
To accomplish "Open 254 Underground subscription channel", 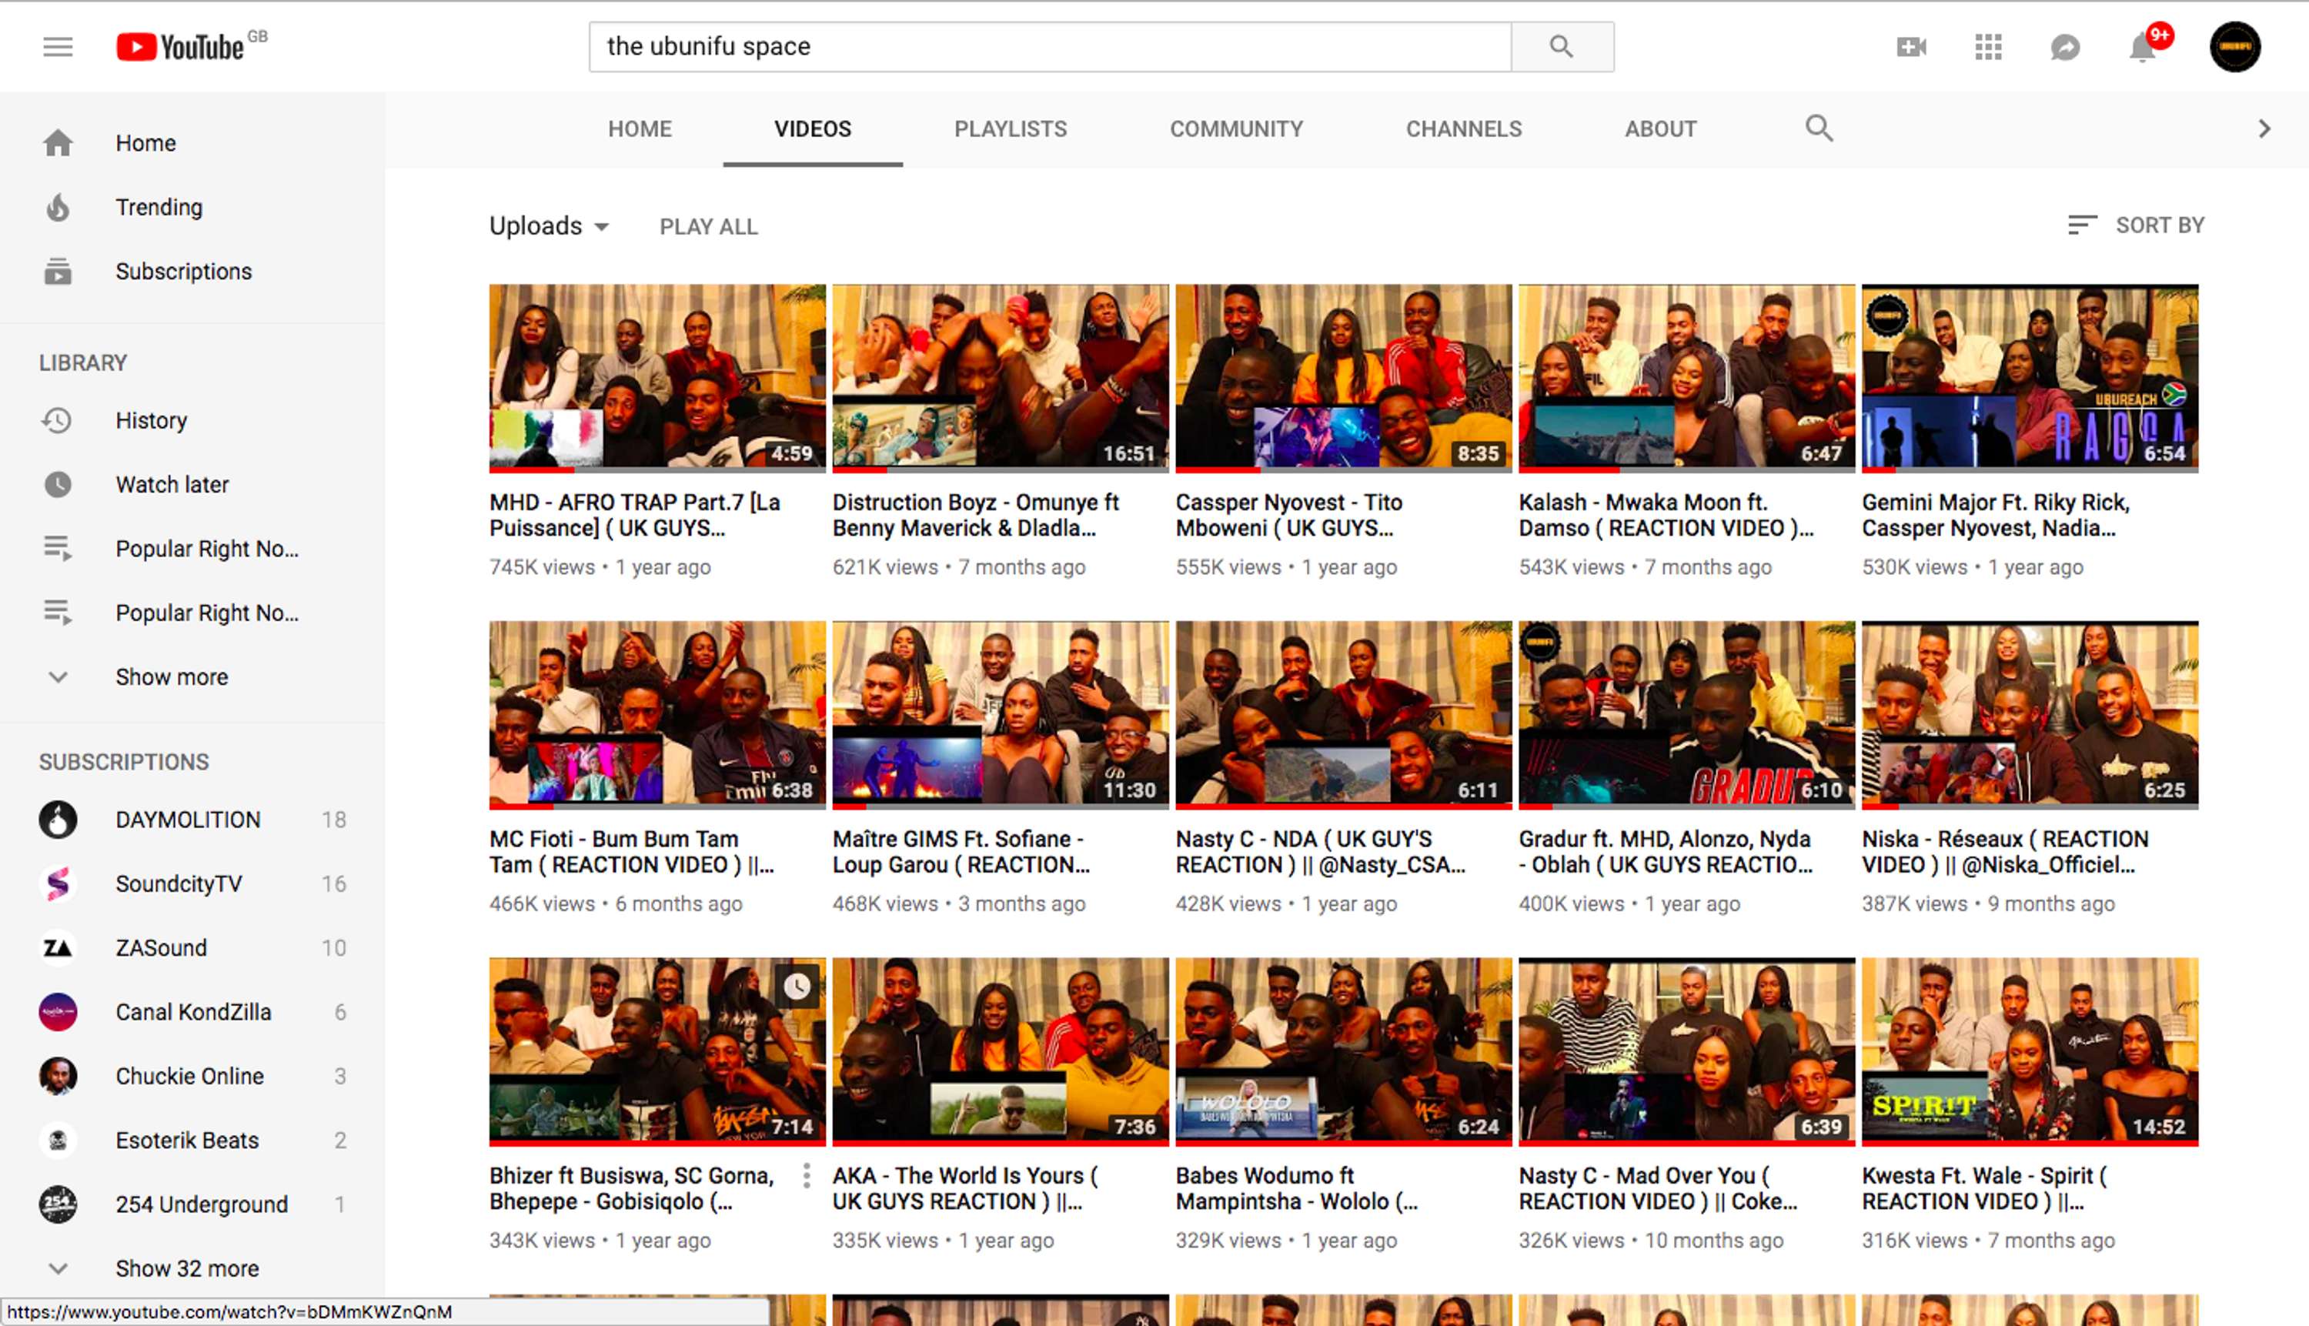I will (x=192, y=1204).
